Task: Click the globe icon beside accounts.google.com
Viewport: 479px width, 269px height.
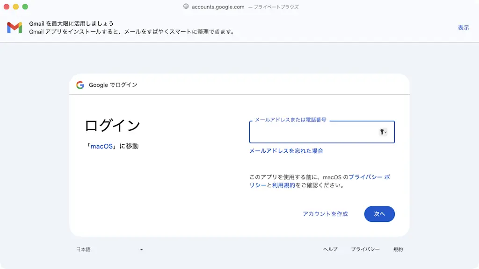Action: tap(186, 7)
